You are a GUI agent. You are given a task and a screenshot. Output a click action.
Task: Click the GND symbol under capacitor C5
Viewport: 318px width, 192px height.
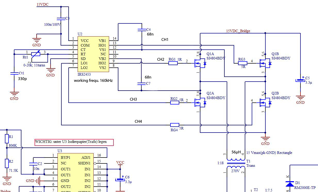click(300, 98)
